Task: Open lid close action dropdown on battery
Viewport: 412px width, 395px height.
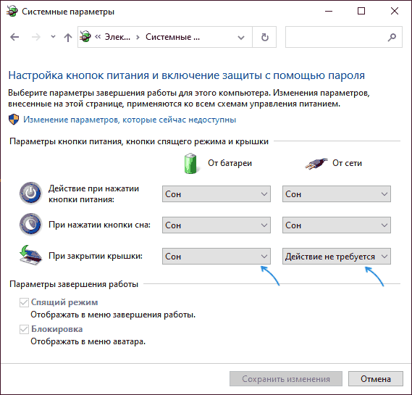Action: point(216,256)
